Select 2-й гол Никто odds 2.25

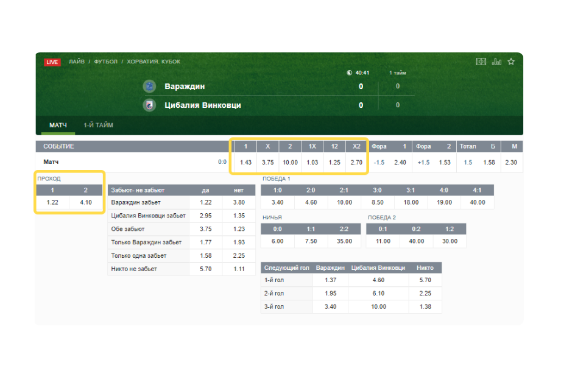pos(425,294)
